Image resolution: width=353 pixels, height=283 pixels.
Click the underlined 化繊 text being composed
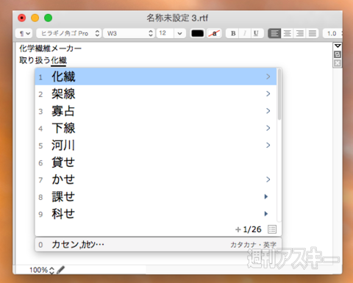point(59,60)
